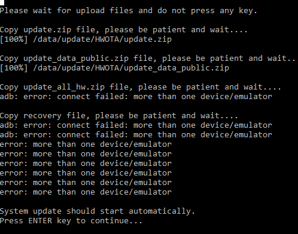Click the 'Copy update.zip file' line
Screen dimensions: 298x234
(x=124, y=30)
